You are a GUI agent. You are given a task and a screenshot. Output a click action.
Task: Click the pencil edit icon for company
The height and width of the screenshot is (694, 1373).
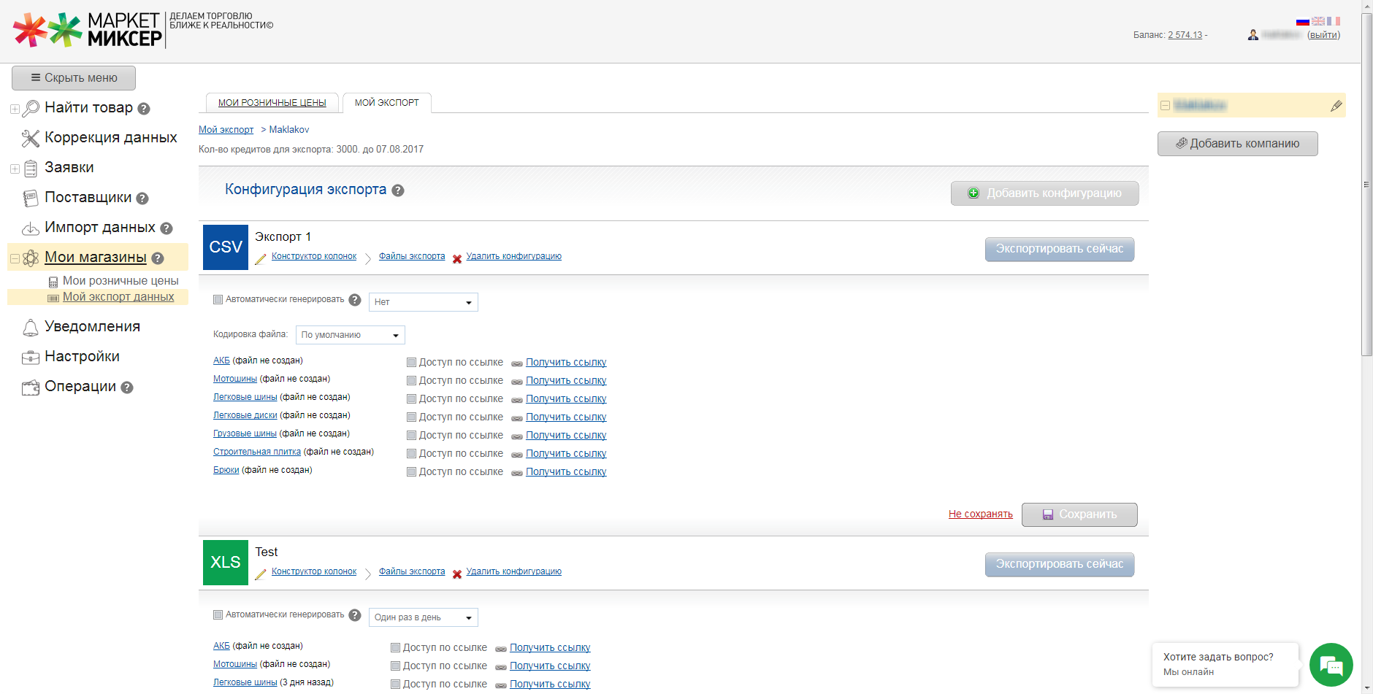(x=1336, y=106)
